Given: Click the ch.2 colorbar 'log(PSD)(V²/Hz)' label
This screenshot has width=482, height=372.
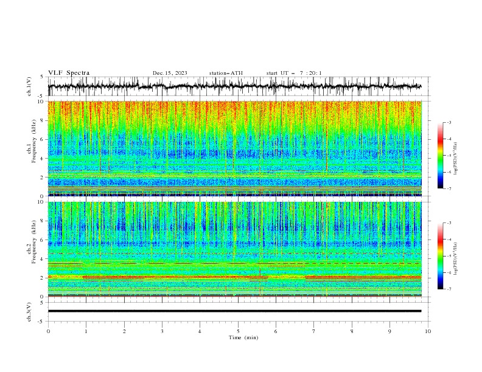Looking at the screenshot, I should coord(456,258).
